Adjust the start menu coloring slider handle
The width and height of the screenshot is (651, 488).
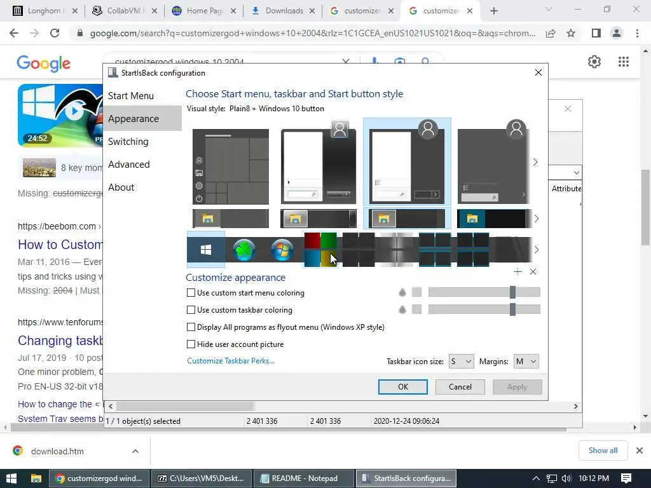click(513, 292)
